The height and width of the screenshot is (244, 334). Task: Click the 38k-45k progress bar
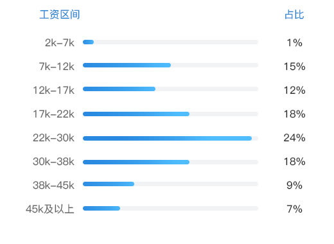click(x=170, y=184)
